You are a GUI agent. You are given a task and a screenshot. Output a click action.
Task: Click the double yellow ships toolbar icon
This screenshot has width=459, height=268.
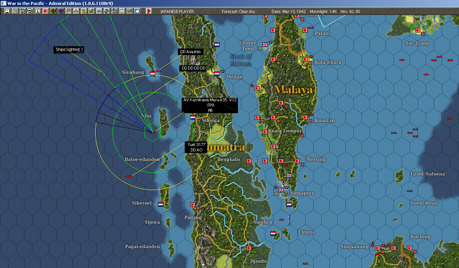tap(83, 11)
